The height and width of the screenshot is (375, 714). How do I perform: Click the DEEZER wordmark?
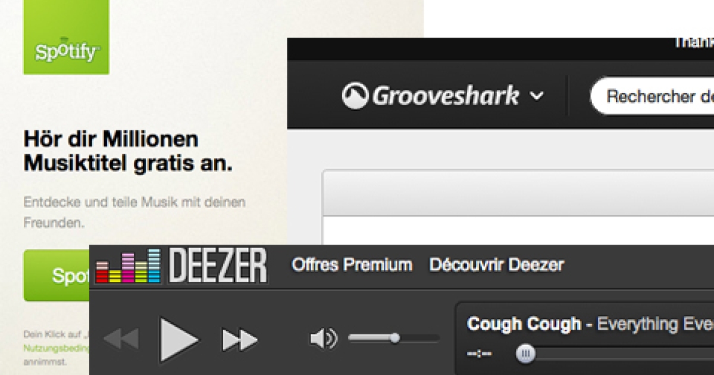click(217, 265)
